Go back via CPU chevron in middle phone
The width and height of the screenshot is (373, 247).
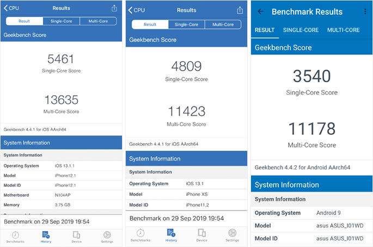(136, 10)
